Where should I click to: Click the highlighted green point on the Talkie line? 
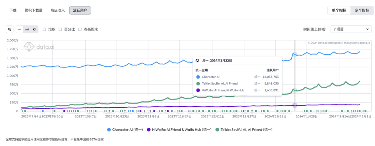295,90
